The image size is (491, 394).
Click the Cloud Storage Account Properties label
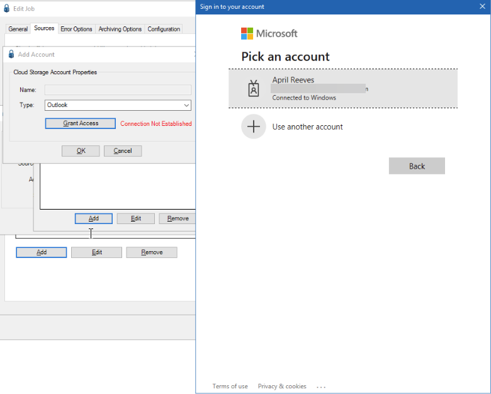click(55, 72)
